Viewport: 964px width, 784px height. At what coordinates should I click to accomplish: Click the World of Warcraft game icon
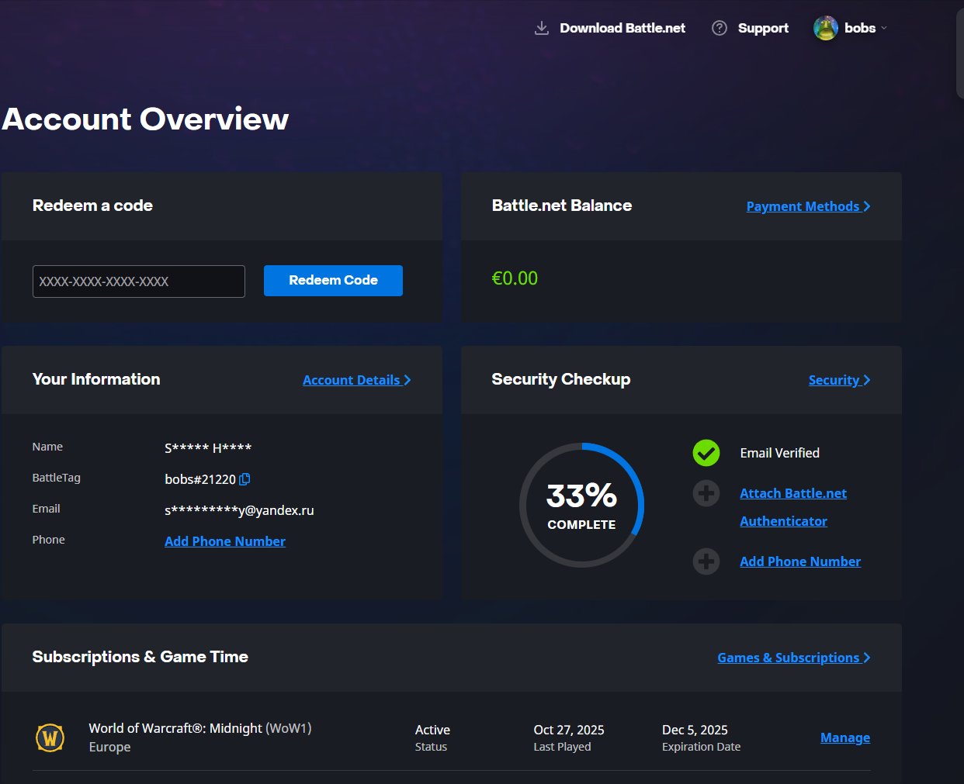coord(50,737)
